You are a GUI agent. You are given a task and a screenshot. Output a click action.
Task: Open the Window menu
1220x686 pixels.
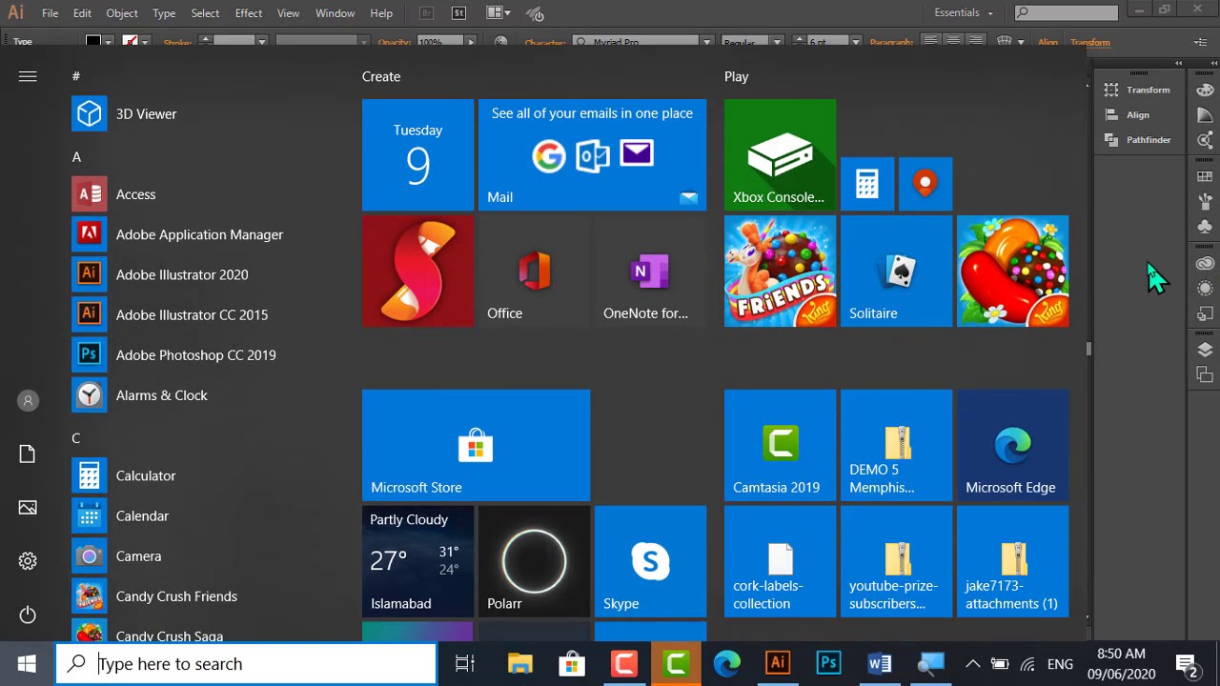(335, 13)
